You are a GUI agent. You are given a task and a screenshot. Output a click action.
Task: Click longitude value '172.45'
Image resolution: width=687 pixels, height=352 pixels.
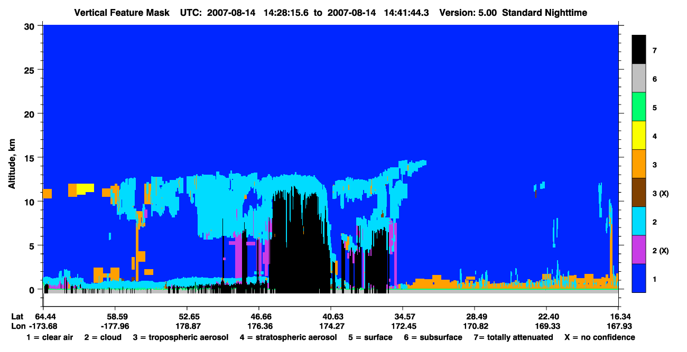[403, 326]
